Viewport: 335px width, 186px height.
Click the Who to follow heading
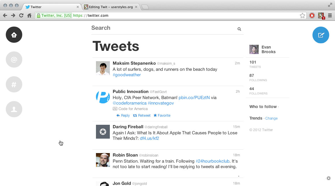(263, 107)
